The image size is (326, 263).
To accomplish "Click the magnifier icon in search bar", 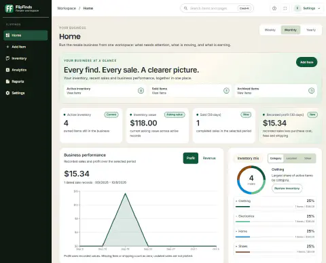I will [x=185, y=8].
